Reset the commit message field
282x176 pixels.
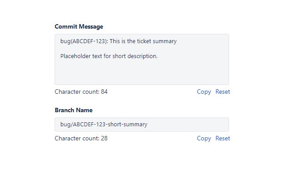[223, 92]
